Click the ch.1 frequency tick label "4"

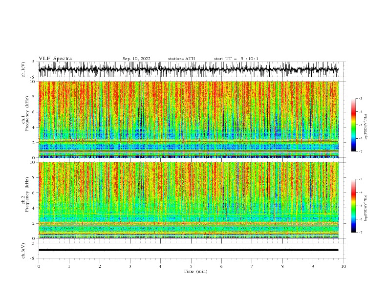point(35,128)
